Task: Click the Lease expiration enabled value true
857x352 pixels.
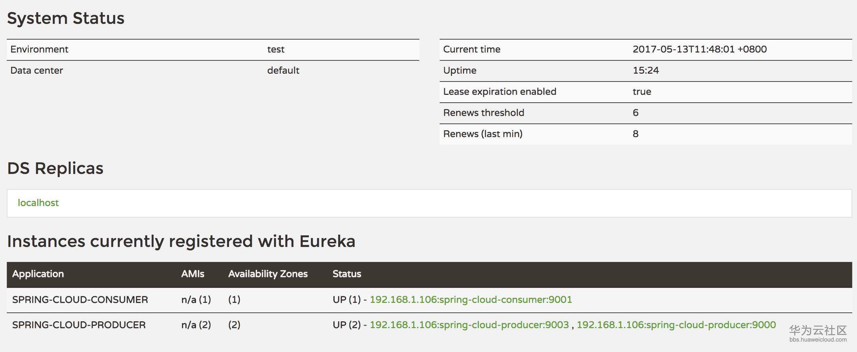Action: pos(642,92)
